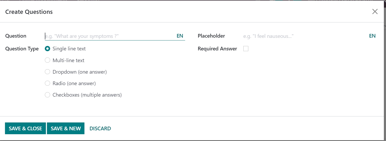Click the Question field label

[x=16, y=36]
